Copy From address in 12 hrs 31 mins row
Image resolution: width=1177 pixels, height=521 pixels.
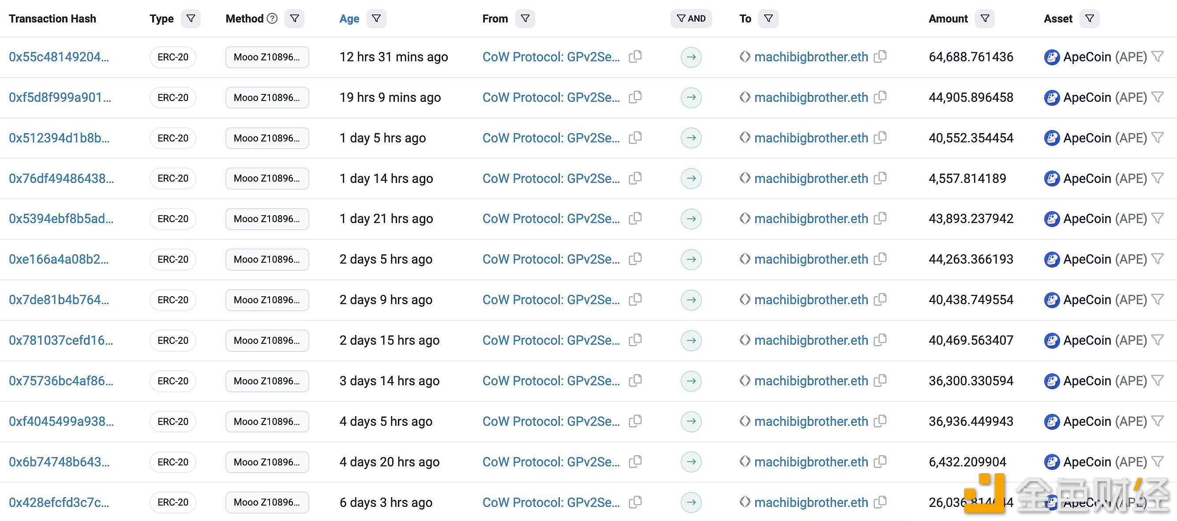click(x=635, y=56)
